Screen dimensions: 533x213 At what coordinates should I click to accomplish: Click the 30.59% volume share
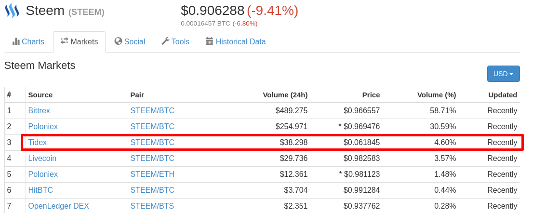[443, 127]
